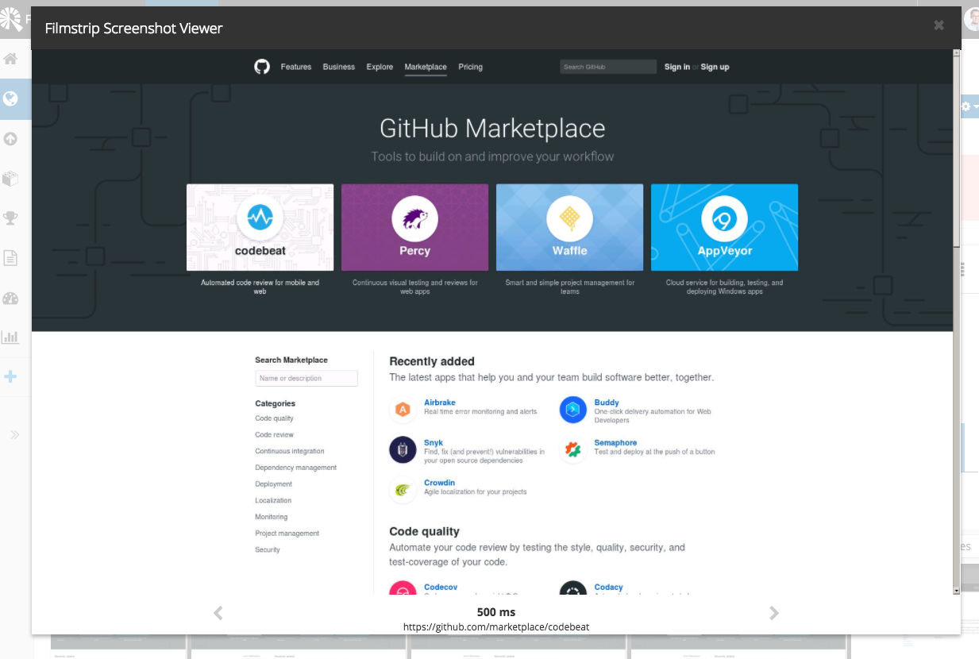
Task: Click the Sign up link
Action: tap(715, 67)
